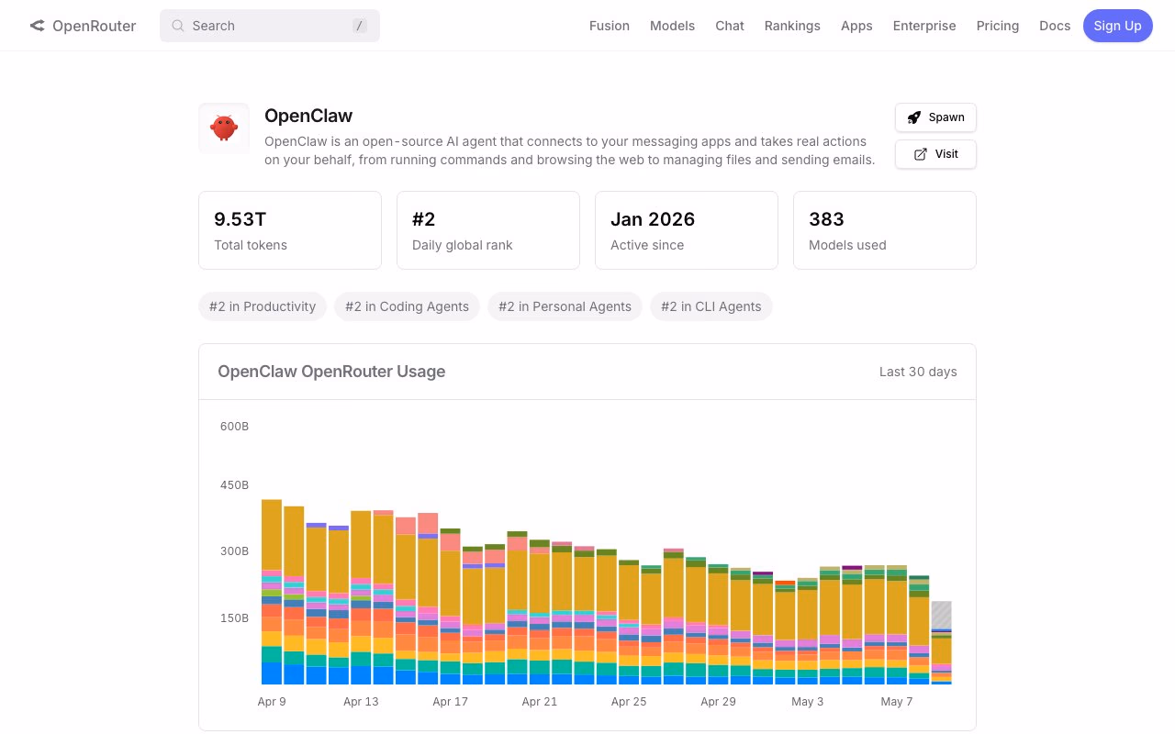1175x734 pixels.
Task: Go to Chat in the navbar
Action: pyautogui.click(x=730, y=26)
